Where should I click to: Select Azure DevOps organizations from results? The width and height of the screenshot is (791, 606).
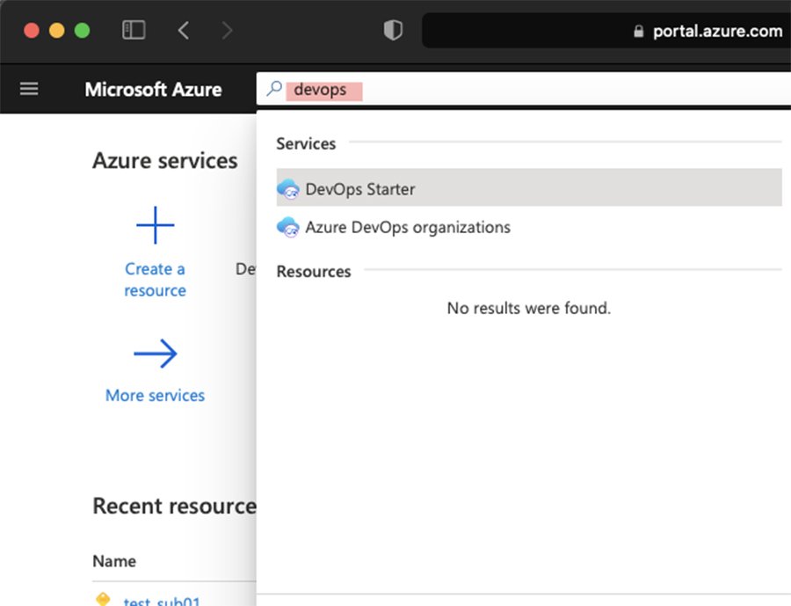pos(409,227)
